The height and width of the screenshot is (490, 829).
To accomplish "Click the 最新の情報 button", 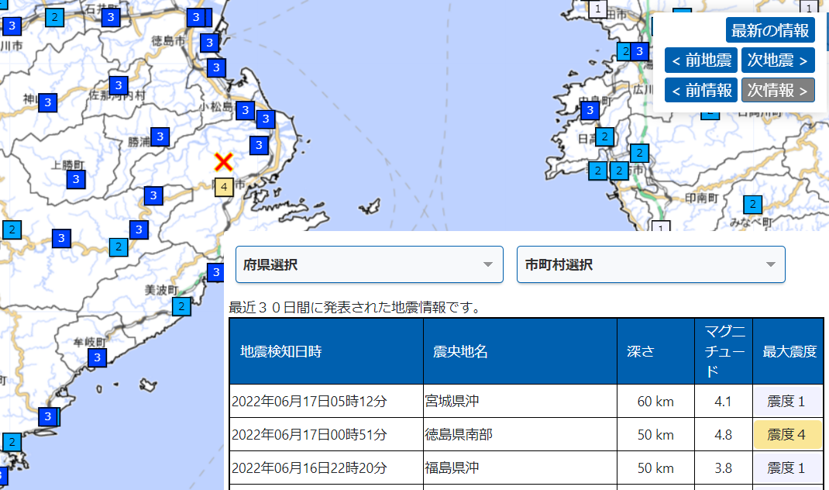I will point(769,30).
